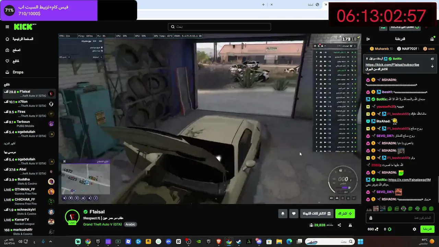The height and width of the screenshot is (247, 439).
Task: Open Firas channel in sidebar
Action: (x=29, y=114)
